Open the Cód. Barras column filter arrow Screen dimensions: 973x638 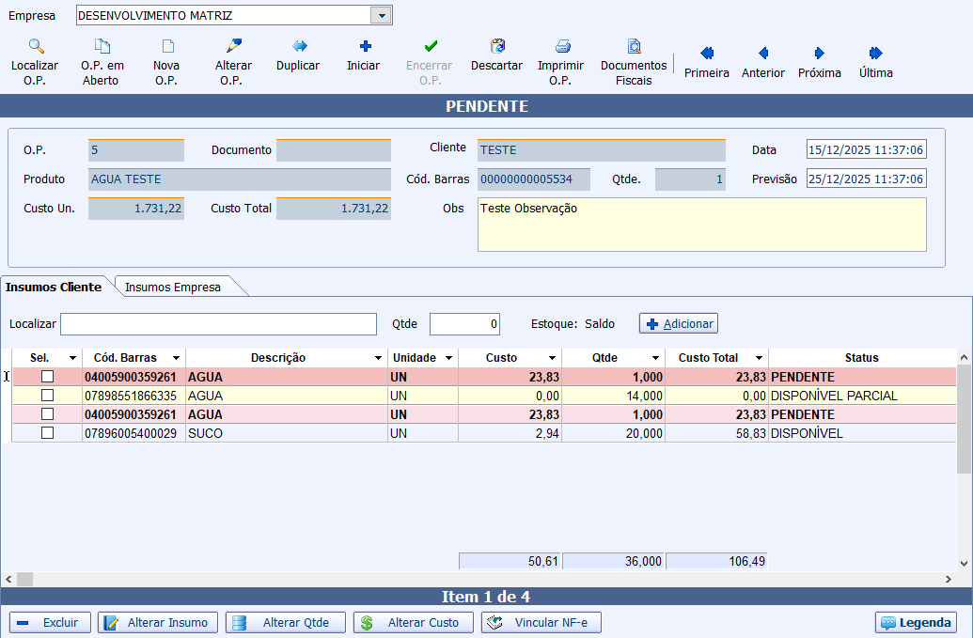(x=176, y=358)
